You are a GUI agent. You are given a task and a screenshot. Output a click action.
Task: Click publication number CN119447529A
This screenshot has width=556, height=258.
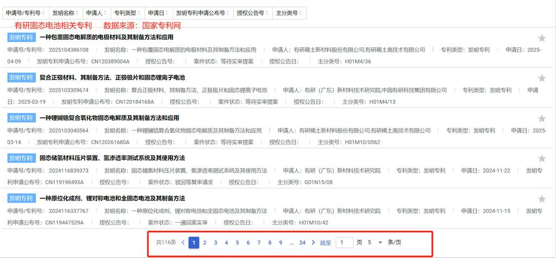tap(65, 223)
